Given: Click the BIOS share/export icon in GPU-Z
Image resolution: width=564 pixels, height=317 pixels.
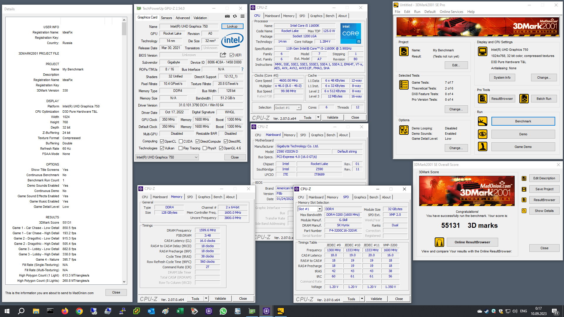Looking at the screenshot, I should (223, 55).
